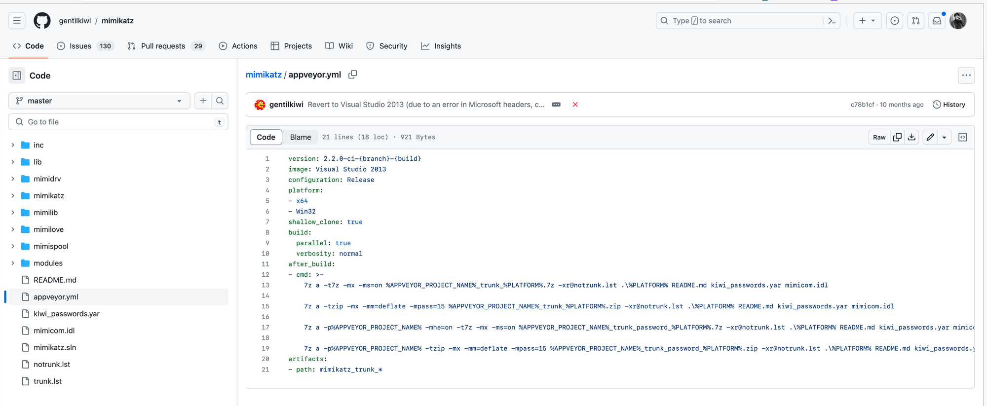The width and height of the screenshot is (987, 406).
Task: Open the master branch dropdown
Action: (99, 101)
